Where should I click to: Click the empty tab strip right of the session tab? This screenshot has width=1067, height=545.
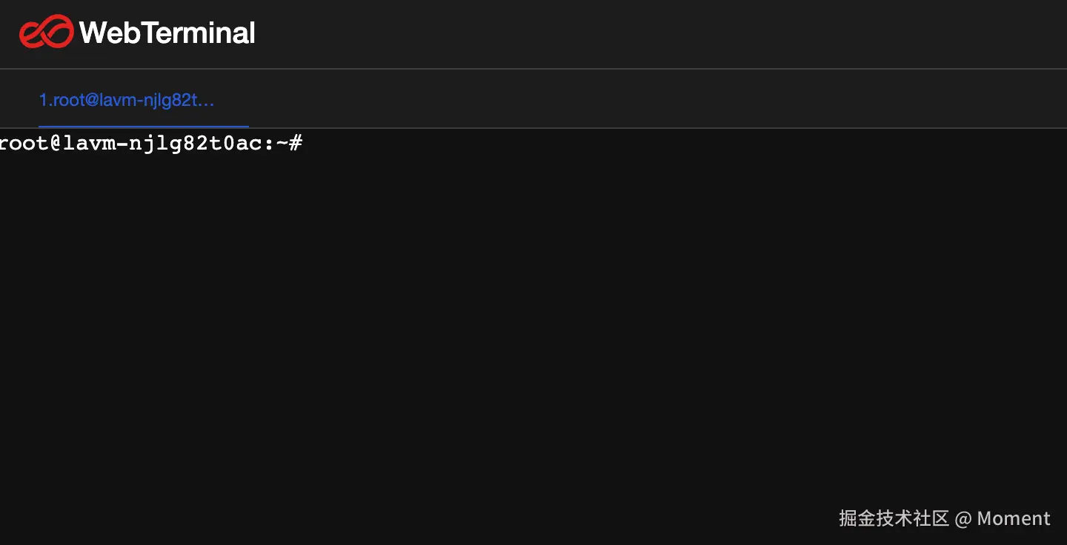coord(630,99)
